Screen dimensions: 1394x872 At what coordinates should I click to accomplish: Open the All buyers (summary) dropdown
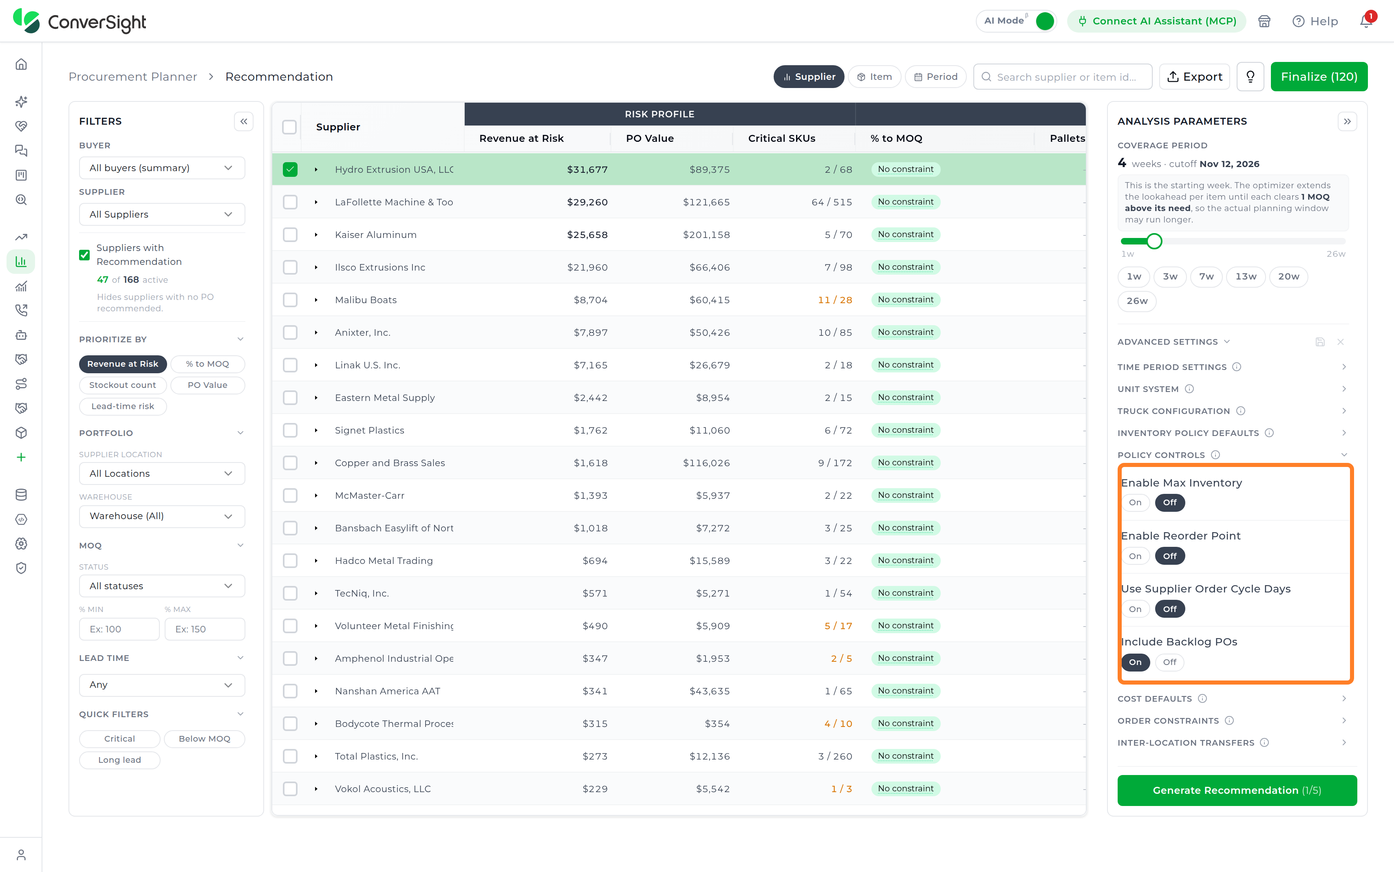tap(162, 168)
